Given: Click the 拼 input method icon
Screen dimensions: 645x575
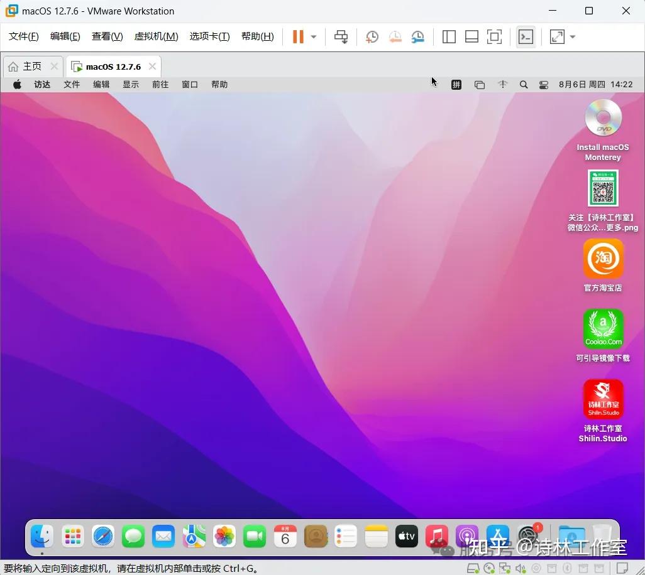Looking at the screenshot, I should point(456,85).
